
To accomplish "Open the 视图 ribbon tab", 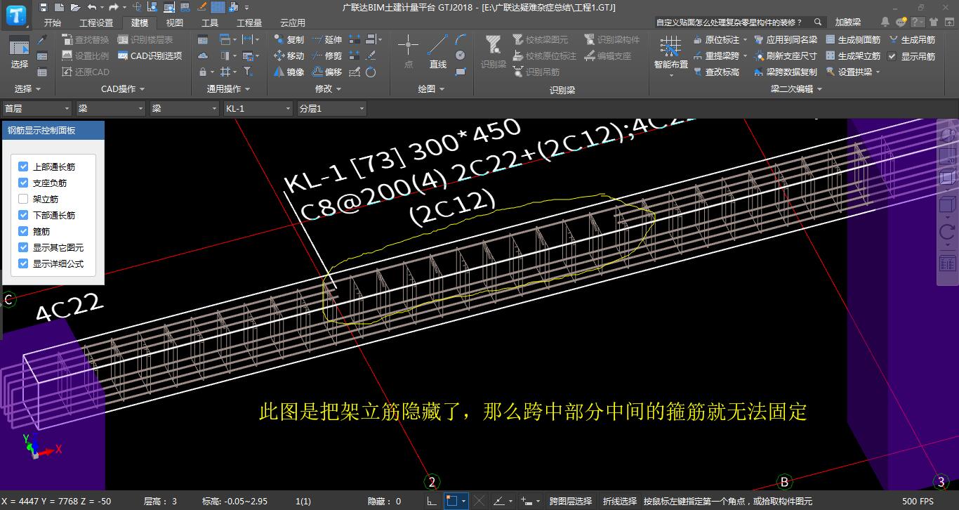I will click(174, 22).
